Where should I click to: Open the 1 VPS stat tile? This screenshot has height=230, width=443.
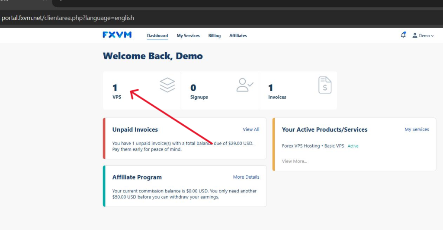[141, 91]
